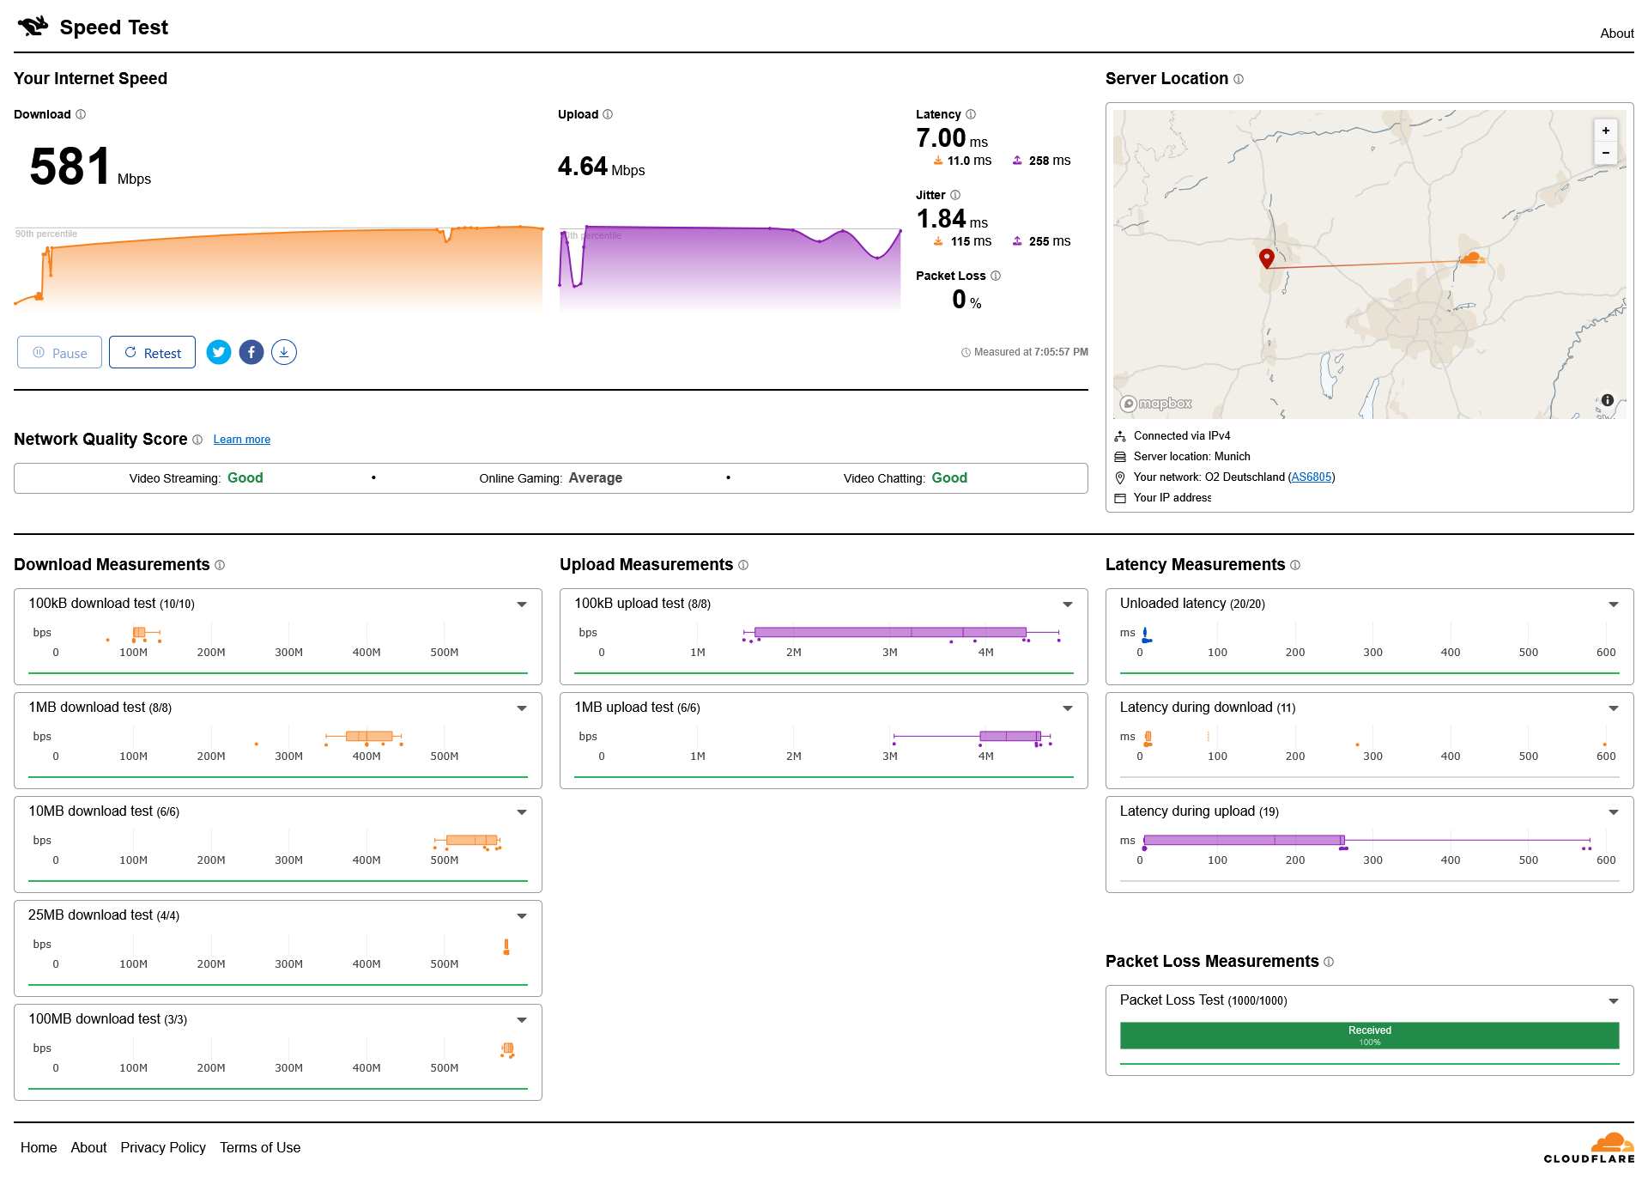Screen dimensions: 1648x1179
Task: Click the Speed Test rabbit logo
Action: (x=33, y=27)
